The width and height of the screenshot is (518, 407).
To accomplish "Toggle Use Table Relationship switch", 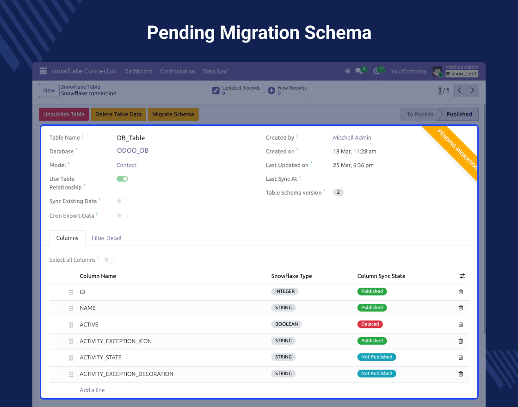I will coord(122,179).
